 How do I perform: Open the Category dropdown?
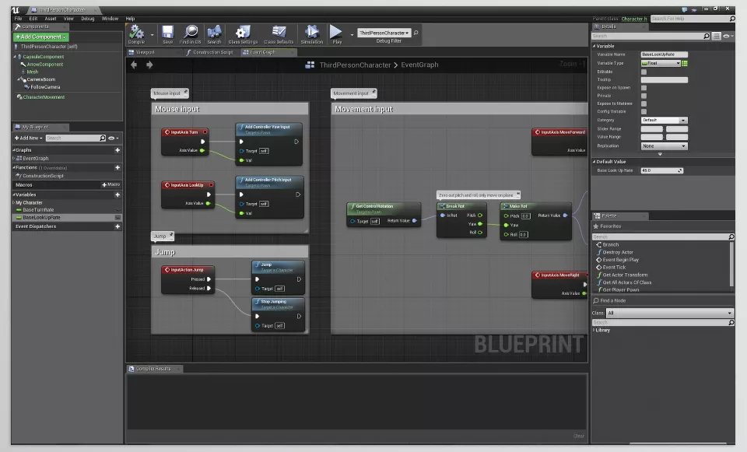[x=664, y=120]
